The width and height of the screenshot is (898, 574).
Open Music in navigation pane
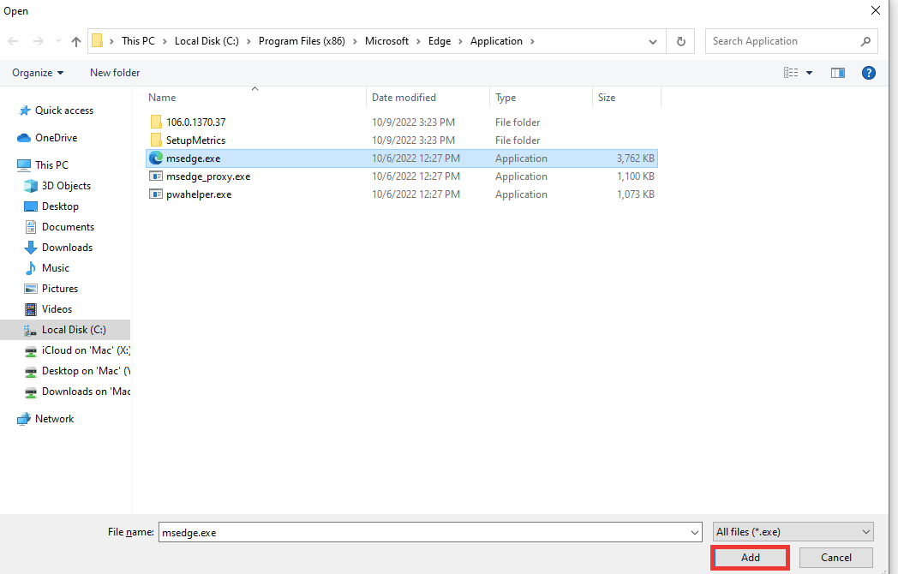coord(56,268)
